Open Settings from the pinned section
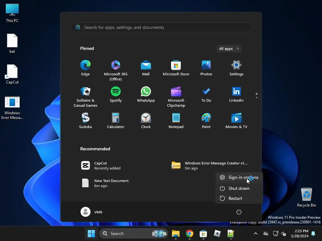This screenshot has width=322, height=241. point(236,68)
